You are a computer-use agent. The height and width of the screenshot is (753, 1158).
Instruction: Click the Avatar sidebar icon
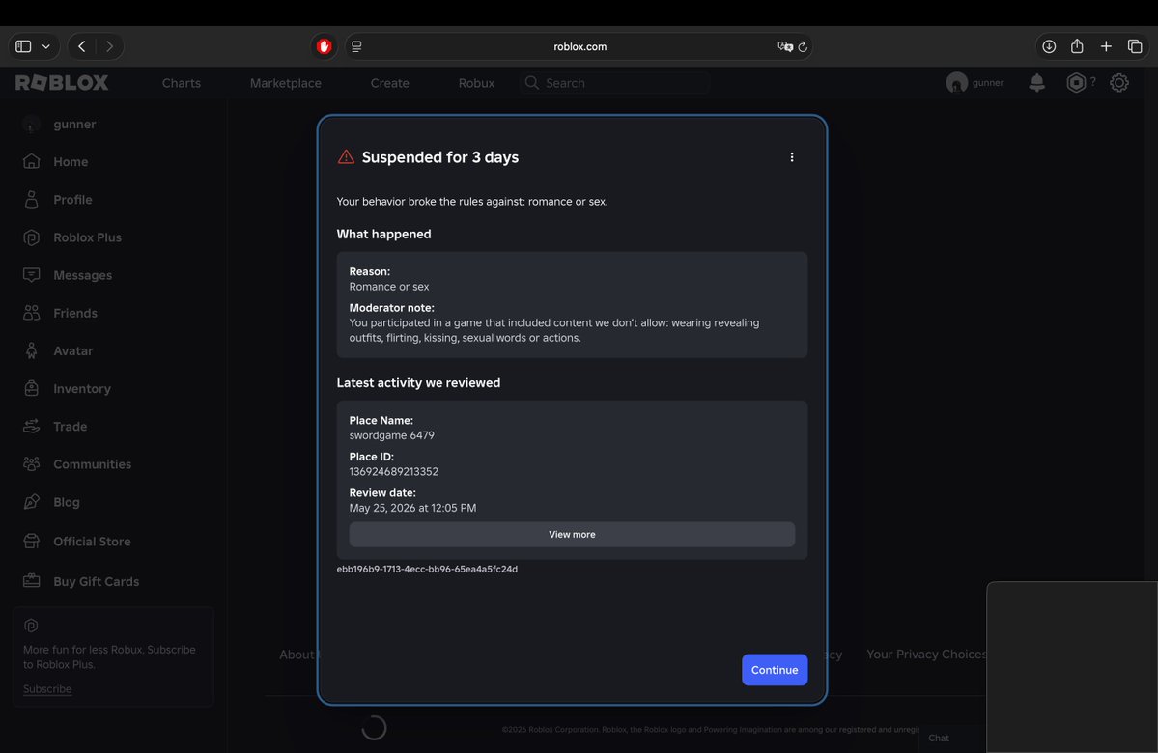pyautogui.click(x=31, y=350)
